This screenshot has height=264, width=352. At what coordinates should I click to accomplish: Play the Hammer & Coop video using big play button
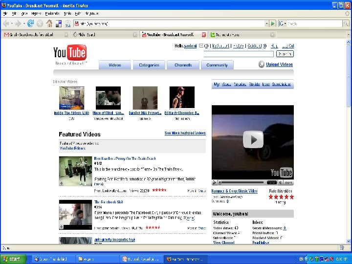point(253,139)
